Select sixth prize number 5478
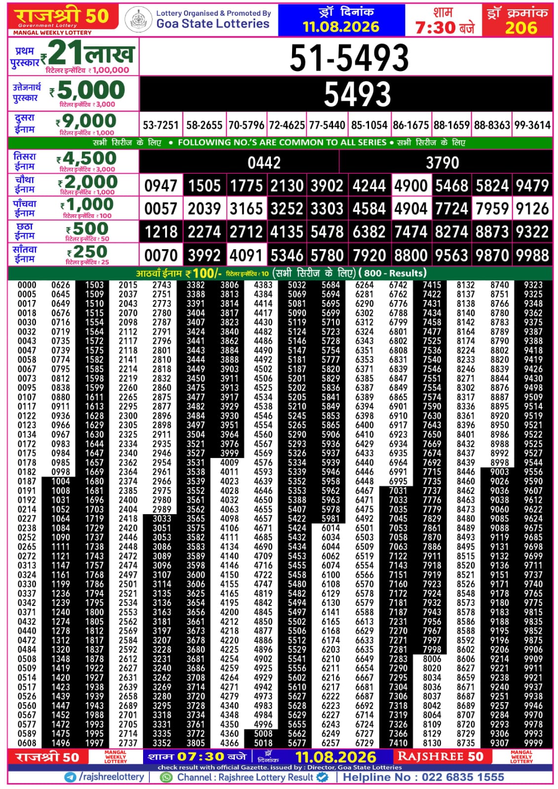Screen dimensions: 558x789 327,232
